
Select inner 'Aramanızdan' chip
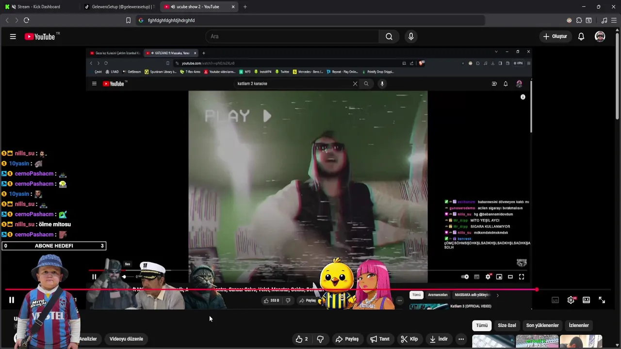point(438,295)
